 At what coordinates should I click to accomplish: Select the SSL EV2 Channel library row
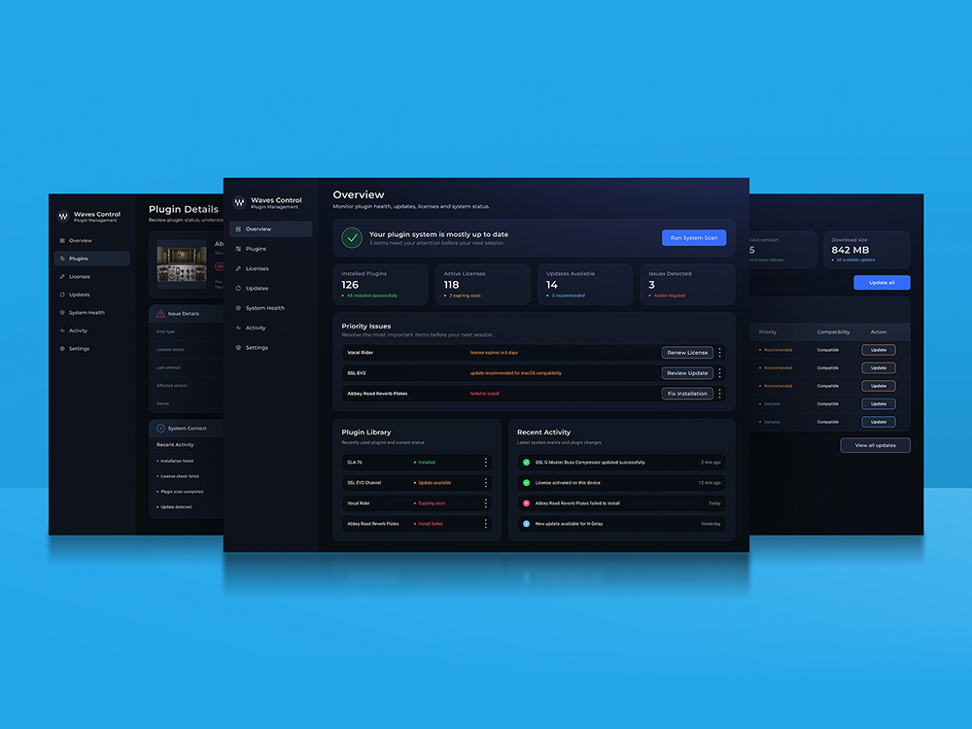point(417,483)
